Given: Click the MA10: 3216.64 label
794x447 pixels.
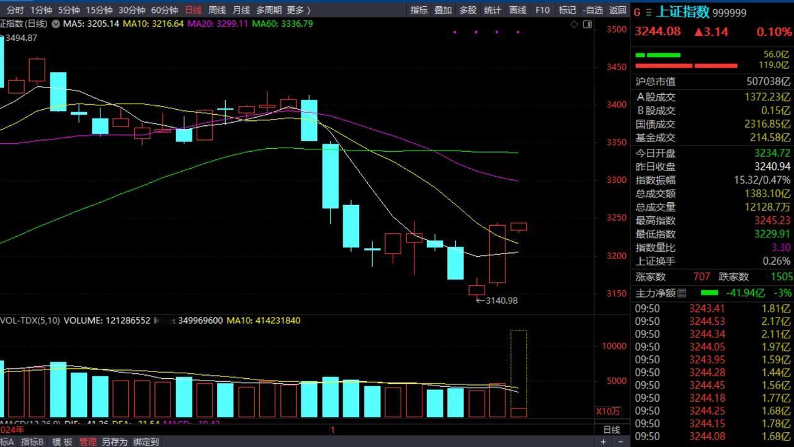Looking at the screenshot, I should 153,24.
